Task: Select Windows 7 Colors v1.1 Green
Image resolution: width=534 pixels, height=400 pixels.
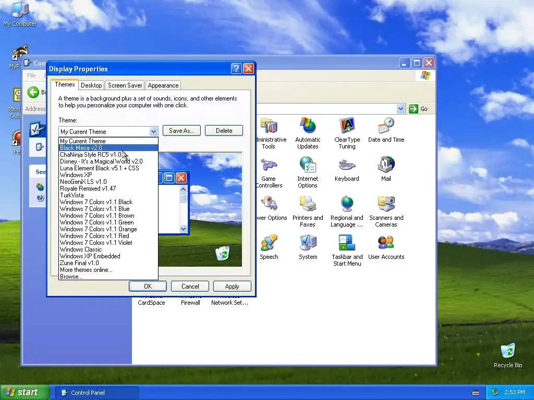Action: 108,222
